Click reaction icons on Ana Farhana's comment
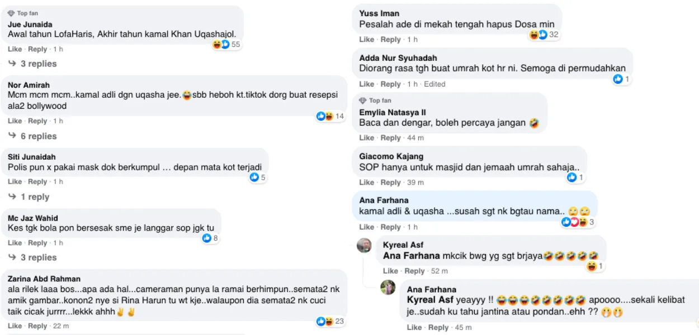 tap(574, 222)
